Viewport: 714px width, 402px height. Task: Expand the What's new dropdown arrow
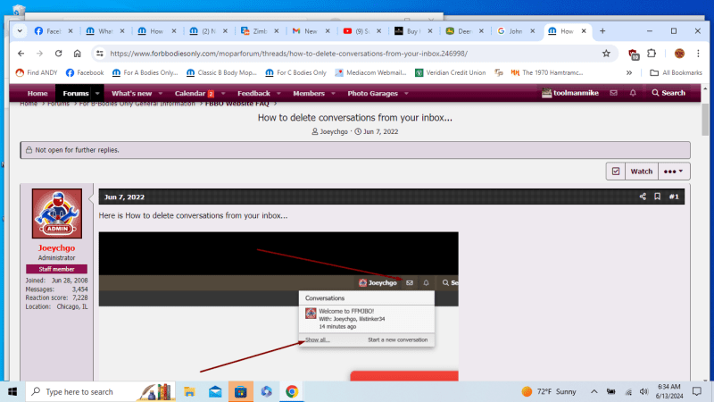click(x=161, y=94)
